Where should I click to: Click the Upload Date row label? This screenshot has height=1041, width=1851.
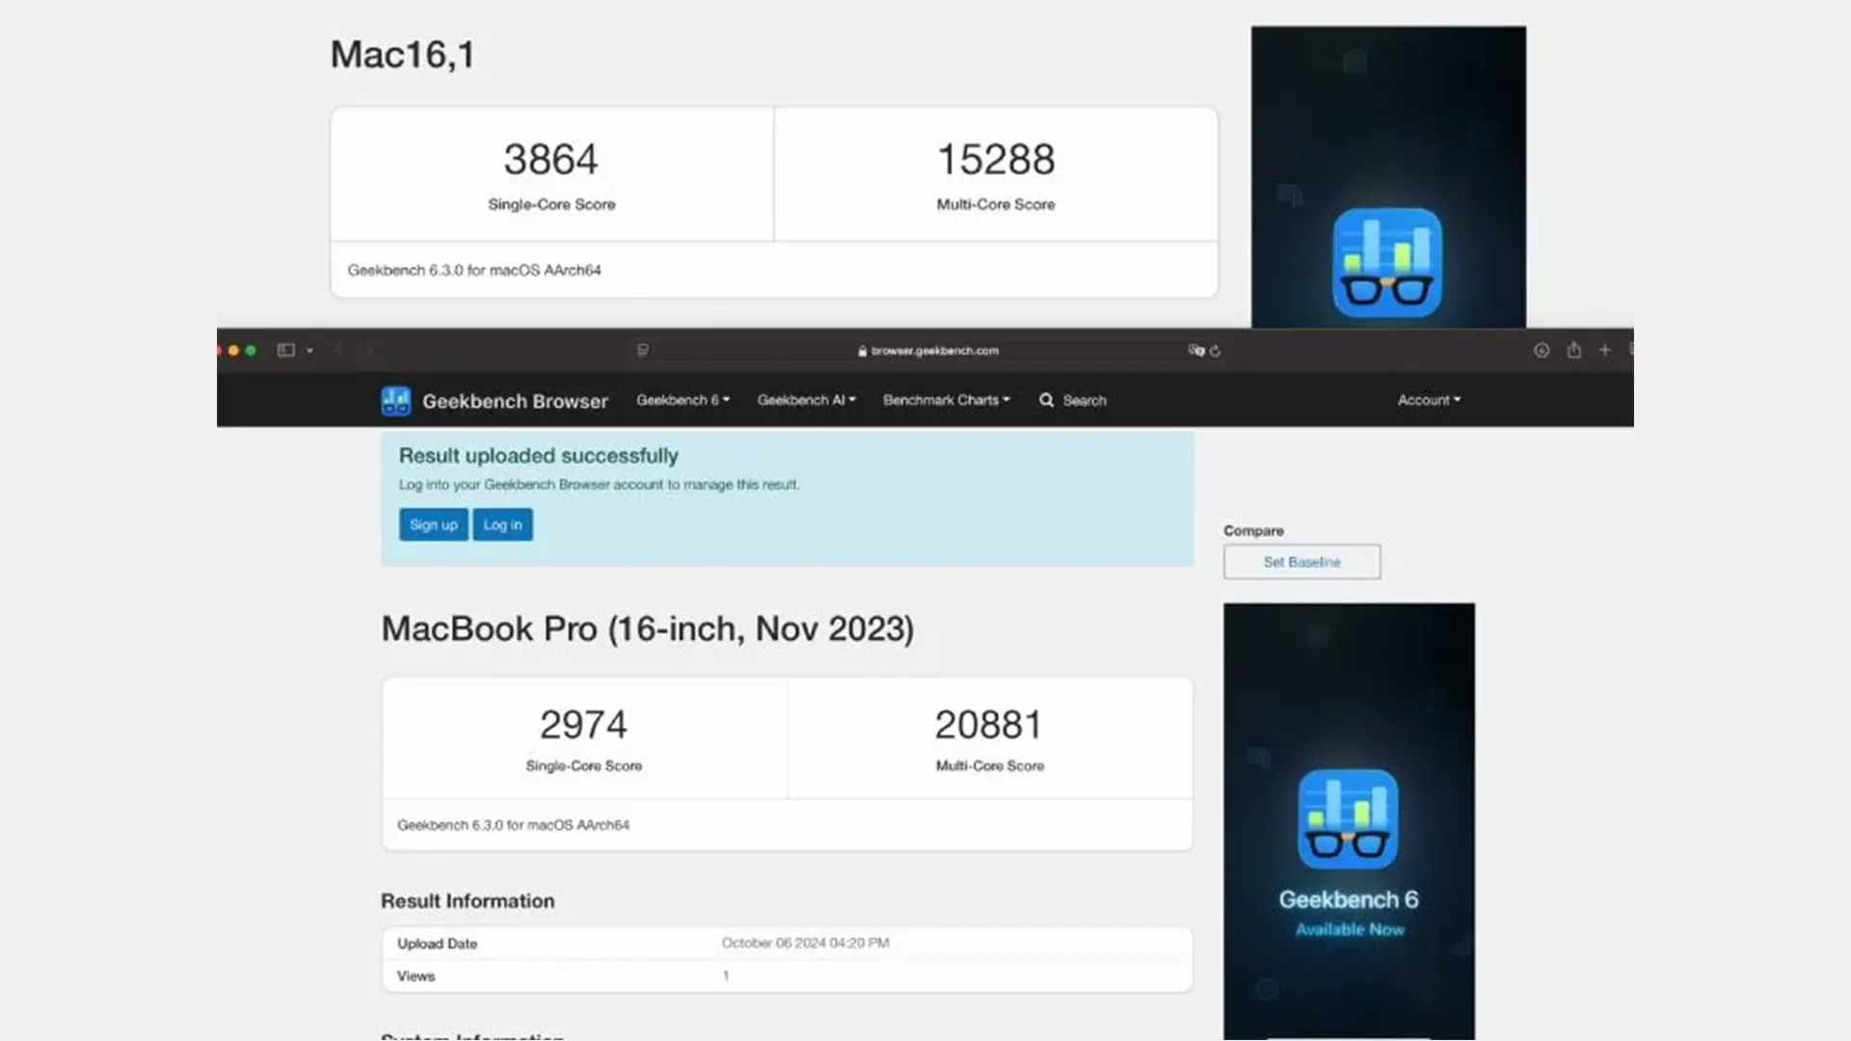coord(437,944)
